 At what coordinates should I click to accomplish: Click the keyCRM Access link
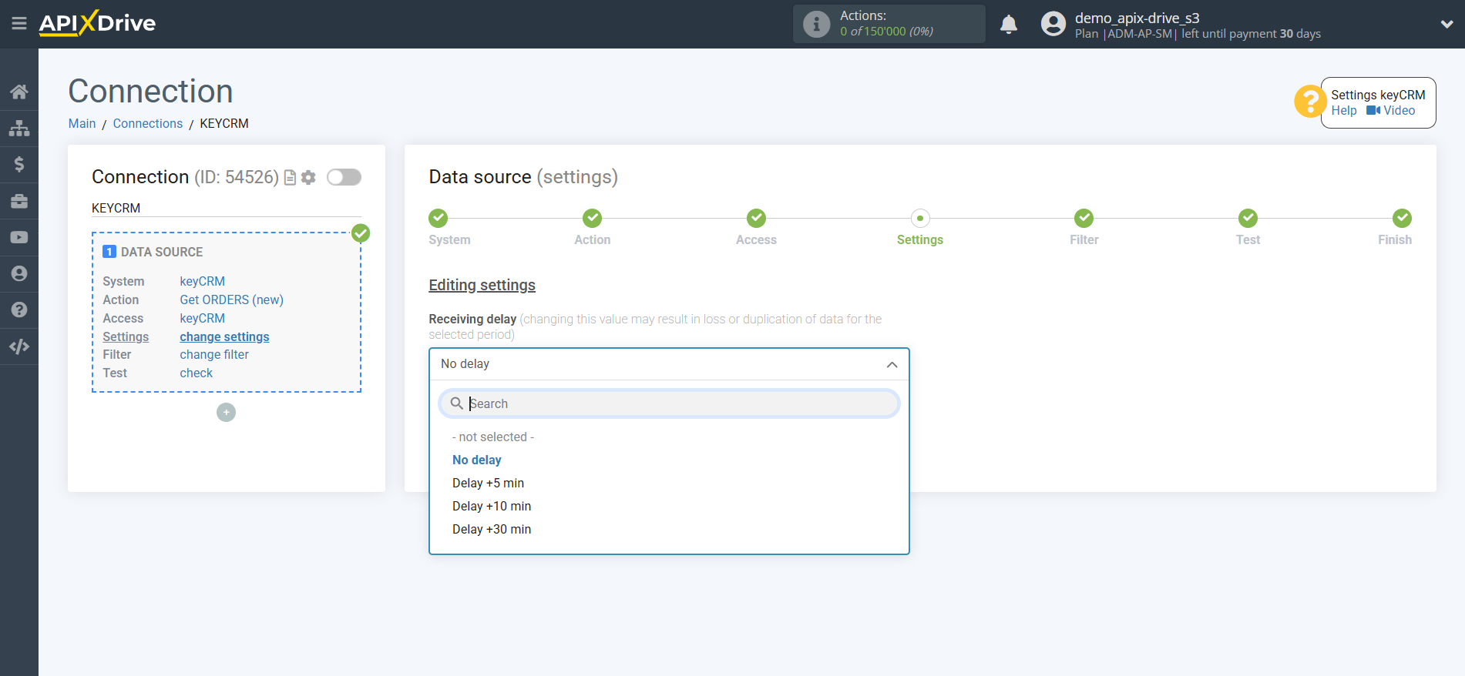pyautogui.click(x=203, y=318)
